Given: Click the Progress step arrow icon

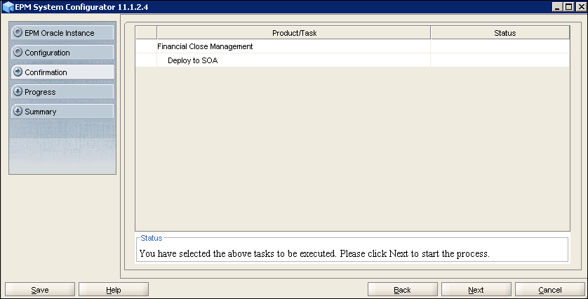Looking at the screenshot, I should [18, 92].
